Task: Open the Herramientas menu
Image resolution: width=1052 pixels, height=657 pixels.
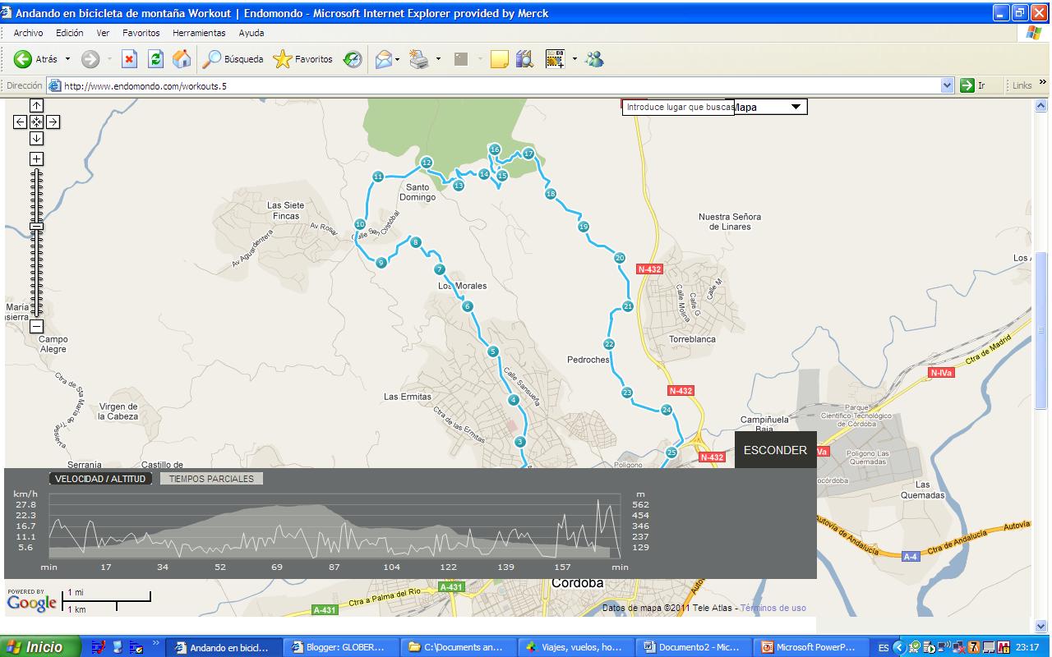Action: click(199, 33)
